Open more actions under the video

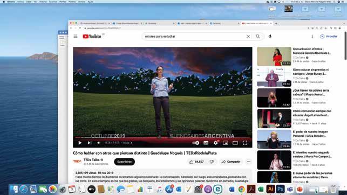point(249,162)
